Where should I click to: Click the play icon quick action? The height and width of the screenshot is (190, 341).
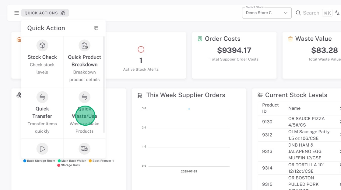click(x=42, y=149)
